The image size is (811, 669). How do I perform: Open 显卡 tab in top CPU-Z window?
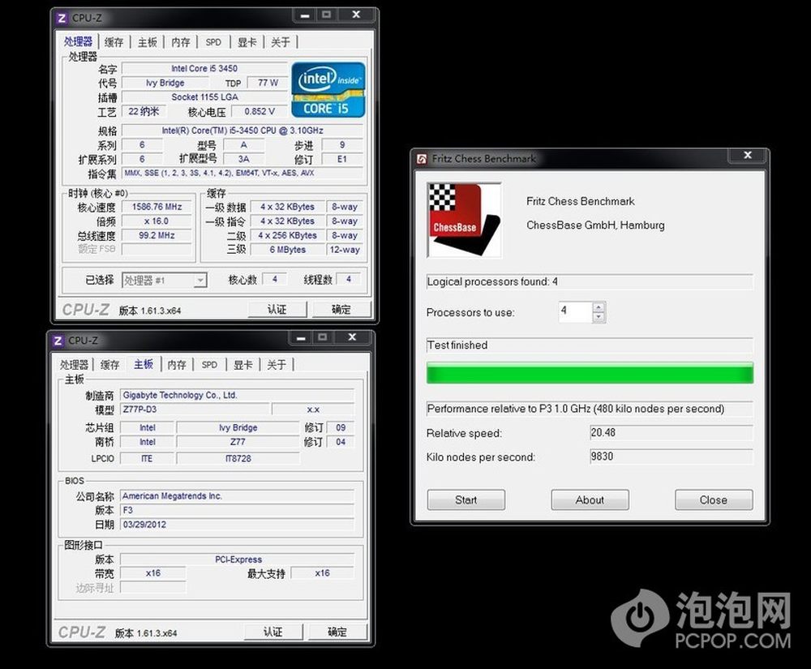[247, 42]
